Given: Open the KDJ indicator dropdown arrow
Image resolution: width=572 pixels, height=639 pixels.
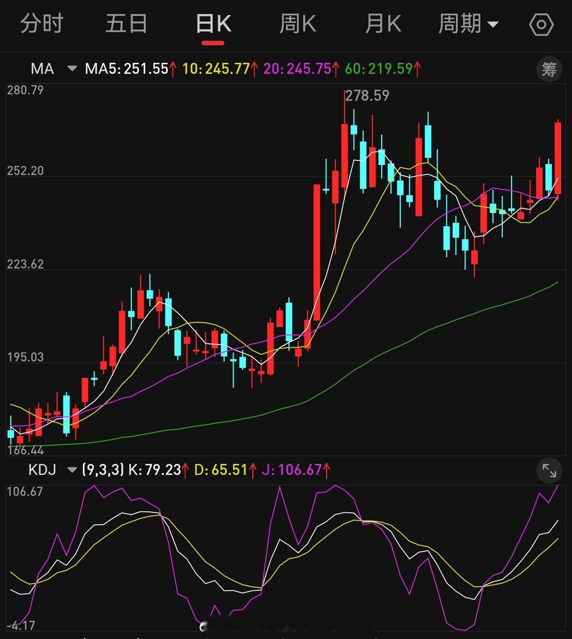Looking at the screenshot, I should pyautogui.click(x=72, y=470).
